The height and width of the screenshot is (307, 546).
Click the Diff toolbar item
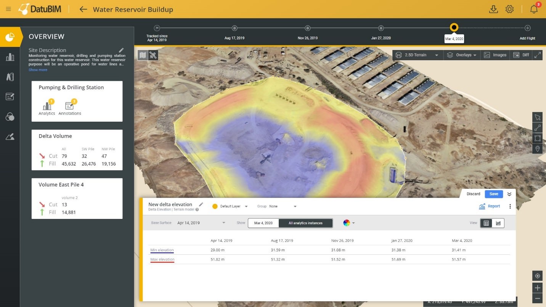pyautogui.click(x=521, y=55)
